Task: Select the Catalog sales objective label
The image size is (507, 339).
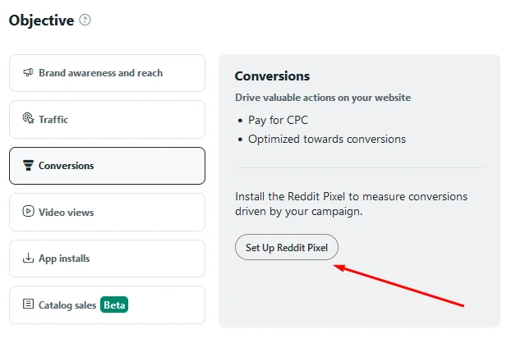Action: [x=67, y=305]
